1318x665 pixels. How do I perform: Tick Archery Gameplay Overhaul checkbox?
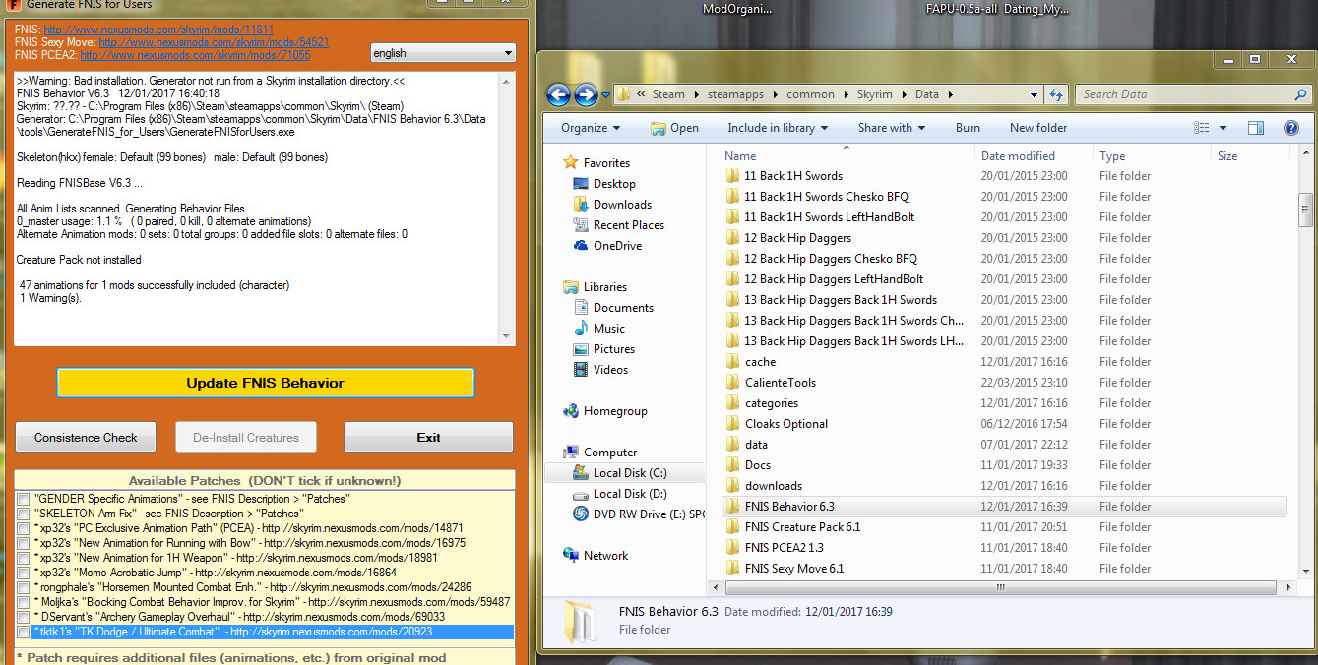(x=23, y=618)
